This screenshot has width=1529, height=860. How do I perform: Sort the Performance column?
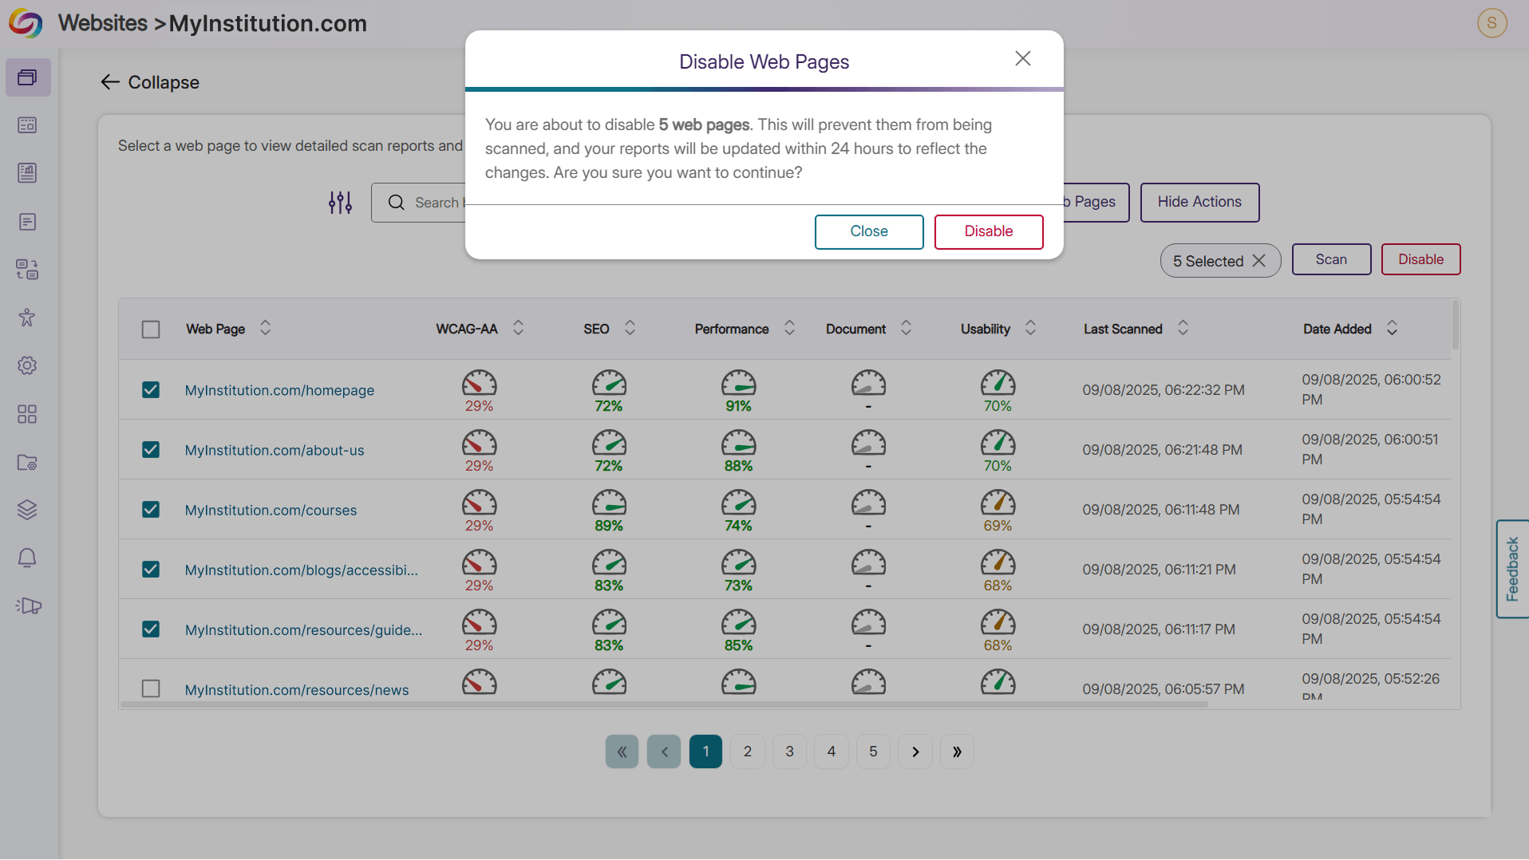(789, 328)
